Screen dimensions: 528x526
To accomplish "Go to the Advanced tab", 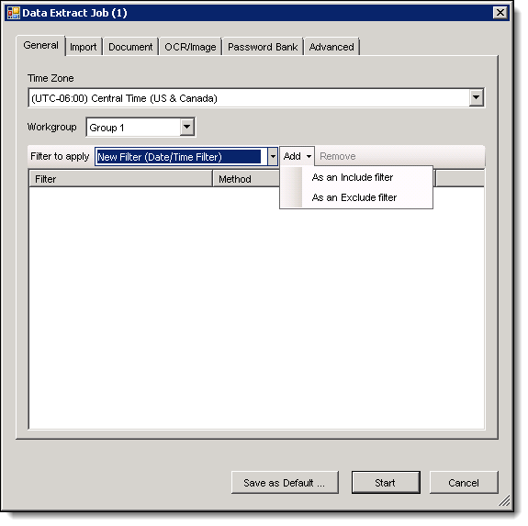I will tap(331, 47).
